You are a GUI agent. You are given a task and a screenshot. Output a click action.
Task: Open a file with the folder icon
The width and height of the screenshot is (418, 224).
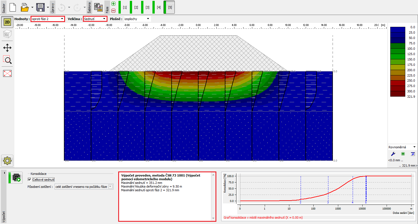coord(25,7)
